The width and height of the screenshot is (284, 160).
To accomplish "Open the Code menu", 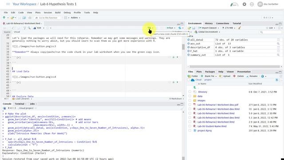I will (21, 12).
